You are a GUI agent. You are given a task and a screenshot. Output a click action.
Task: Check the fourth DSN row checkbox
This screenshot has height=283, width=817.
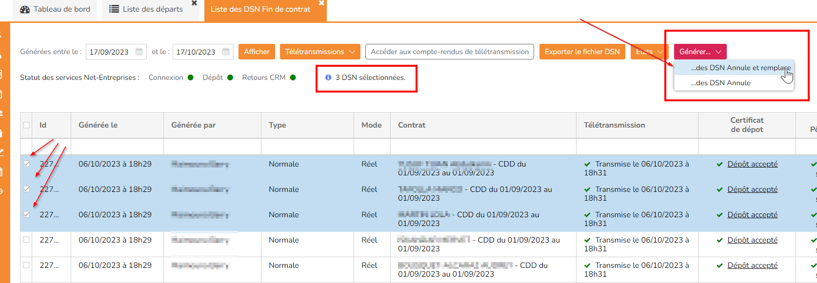click(x=26, y=240)
